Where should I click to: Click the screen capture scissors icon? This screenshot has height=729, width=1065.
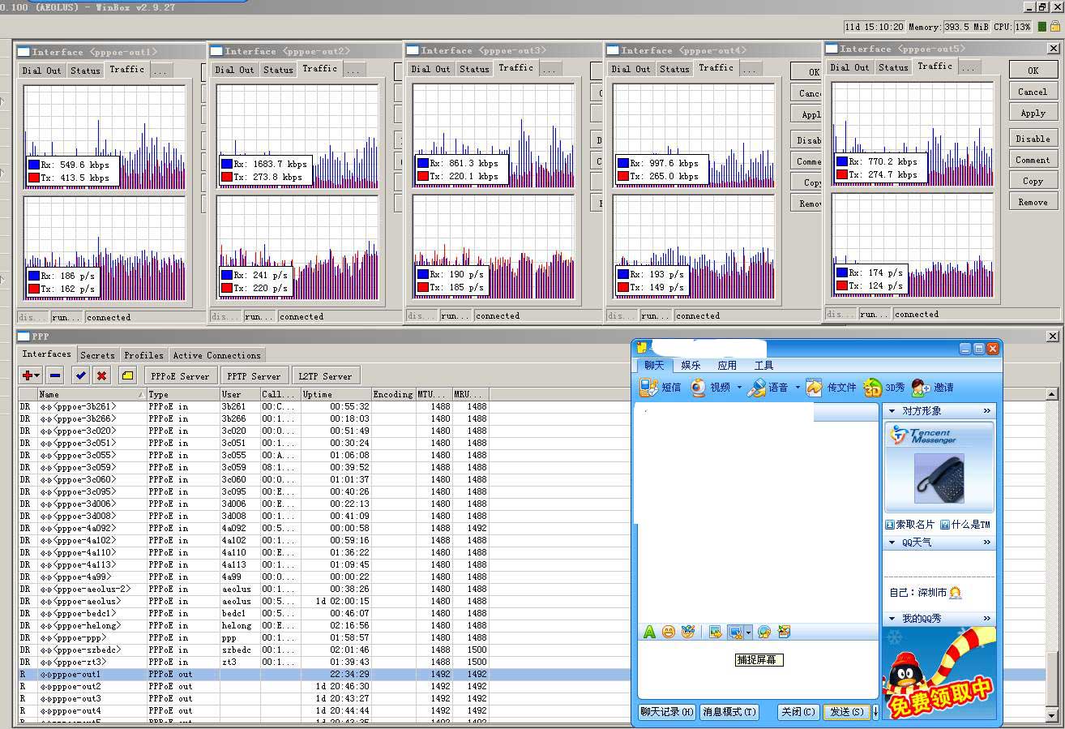pyautogui.click(x=736, y=632)
